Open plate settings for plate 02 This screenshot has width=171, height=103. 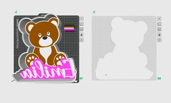pyautogui.click(x=159, y=40)
